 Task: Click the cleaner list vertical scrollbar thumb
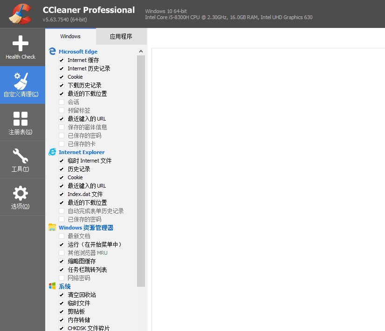click(x=141, y=171)
